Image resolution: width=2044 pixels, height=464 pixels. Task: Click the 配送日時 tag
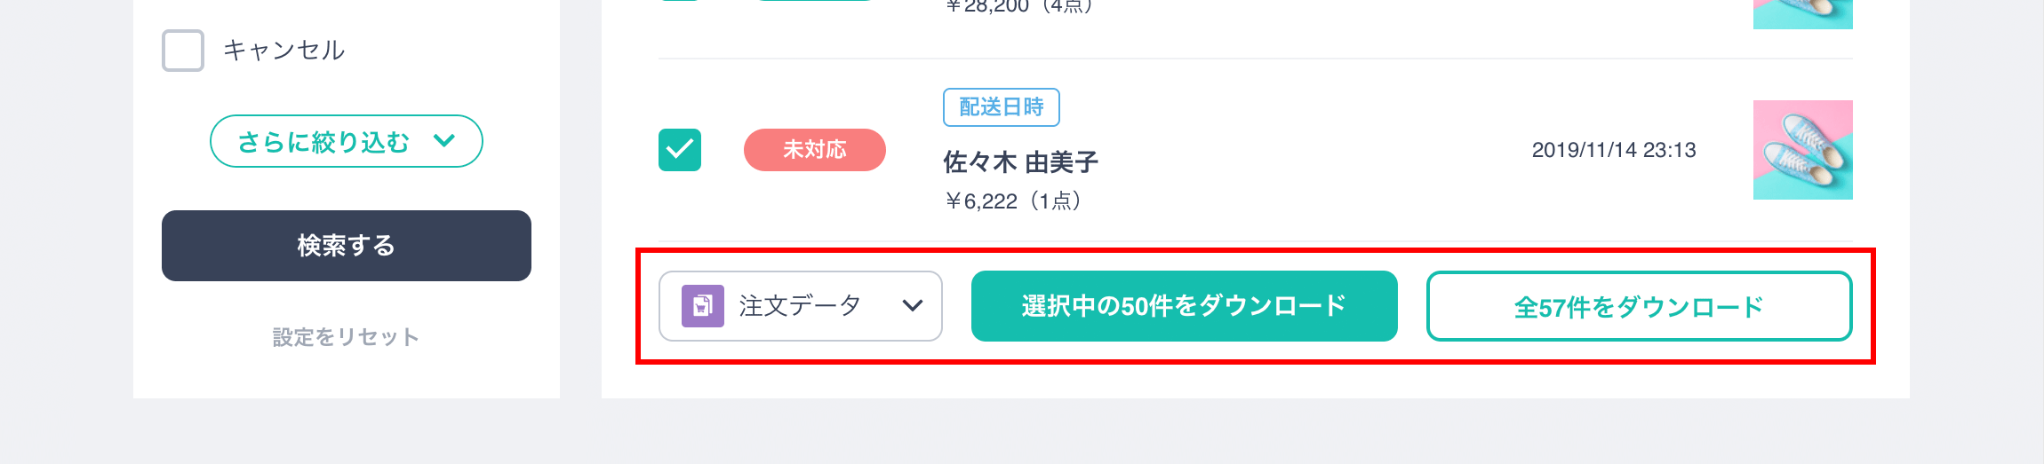[x=1002, y=107]
